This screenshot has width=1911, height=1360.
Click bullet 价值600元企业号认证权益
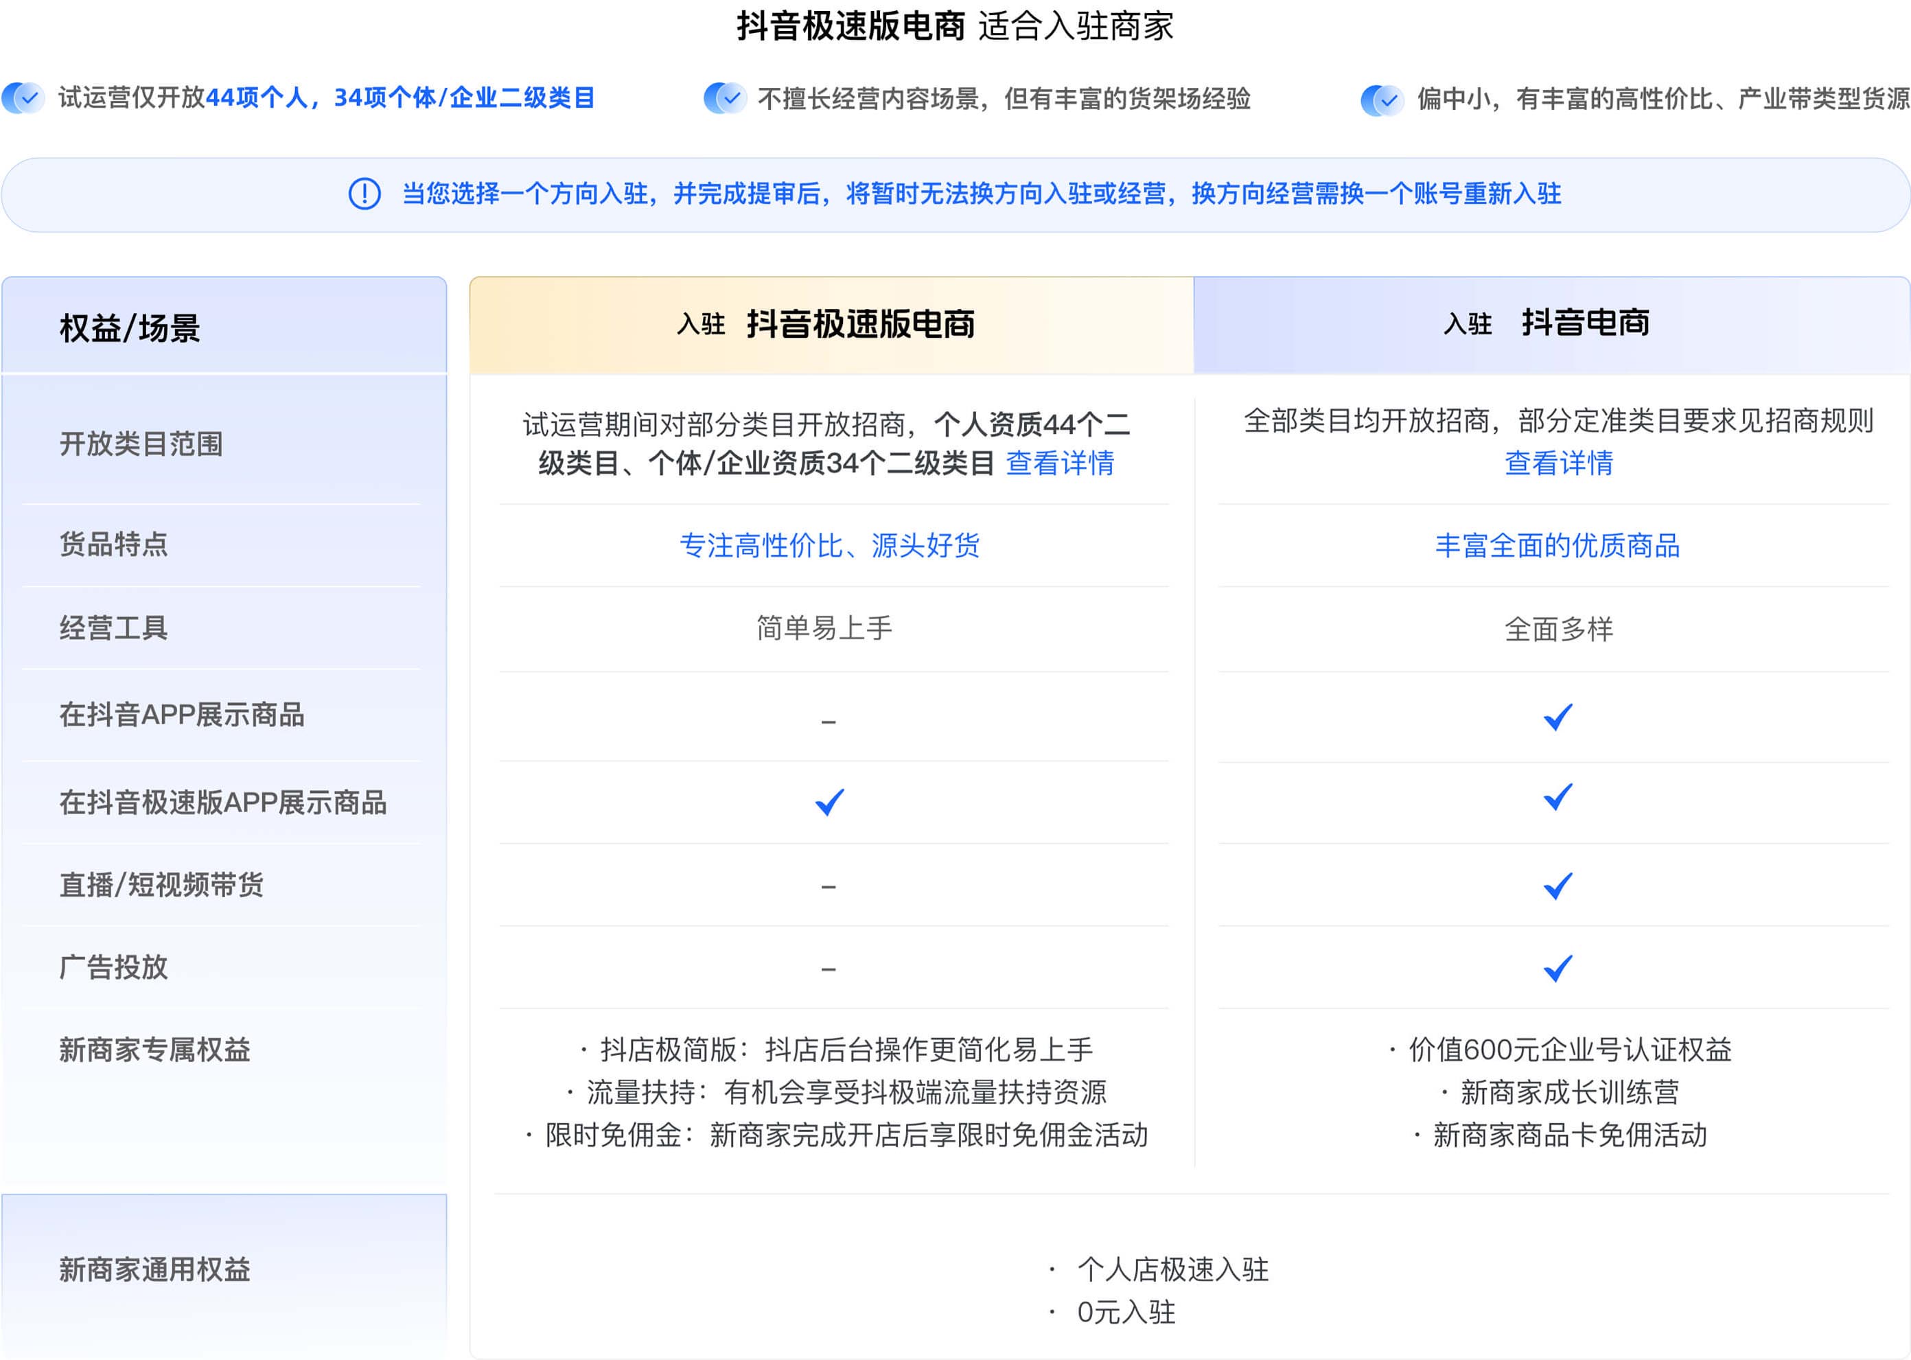[1560, 1049]
